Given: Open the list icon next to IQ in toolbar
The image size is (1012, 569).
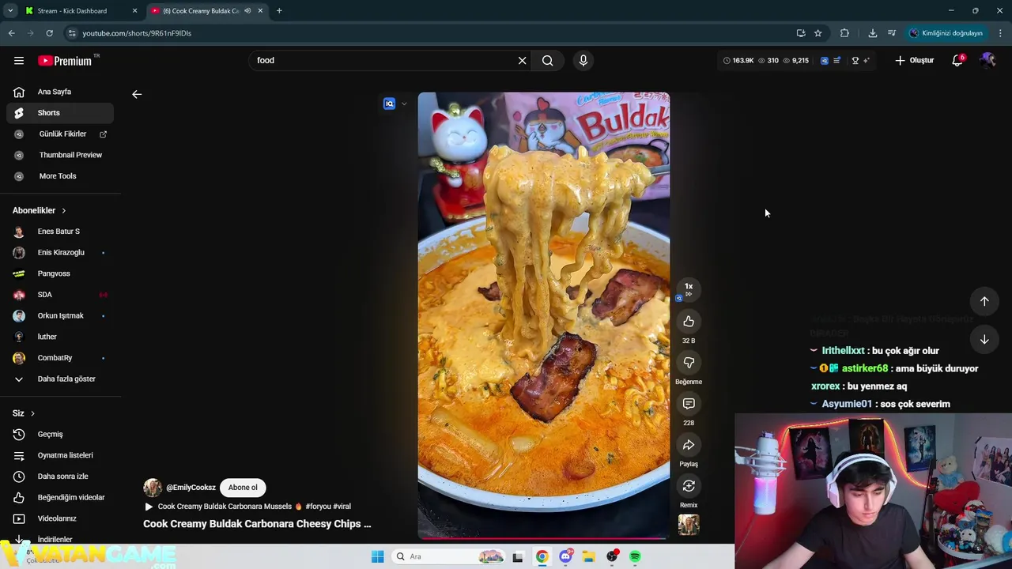Looking at the screenshot, I should coord(836,61).
